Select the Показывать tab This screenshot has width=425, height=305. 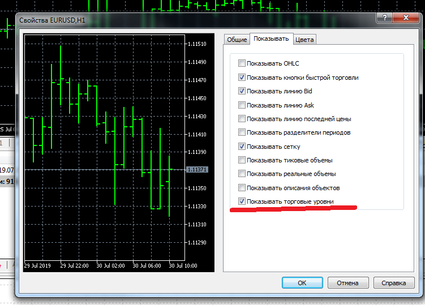pyautogui.click(x=271, y=39)
